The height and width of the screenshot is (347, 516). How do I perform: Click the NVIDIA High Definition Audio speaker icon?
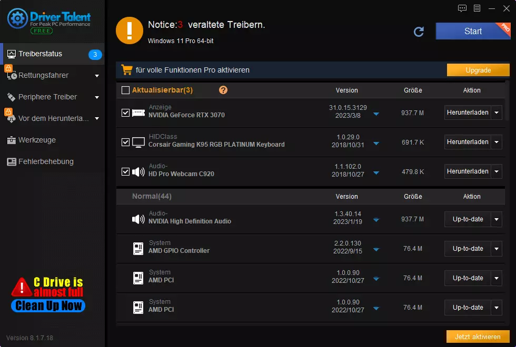[x=138, y=219]
